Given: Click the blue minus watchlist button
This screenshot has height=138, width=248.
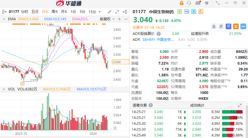Looking at the screenshot, I should click(243, 26).
